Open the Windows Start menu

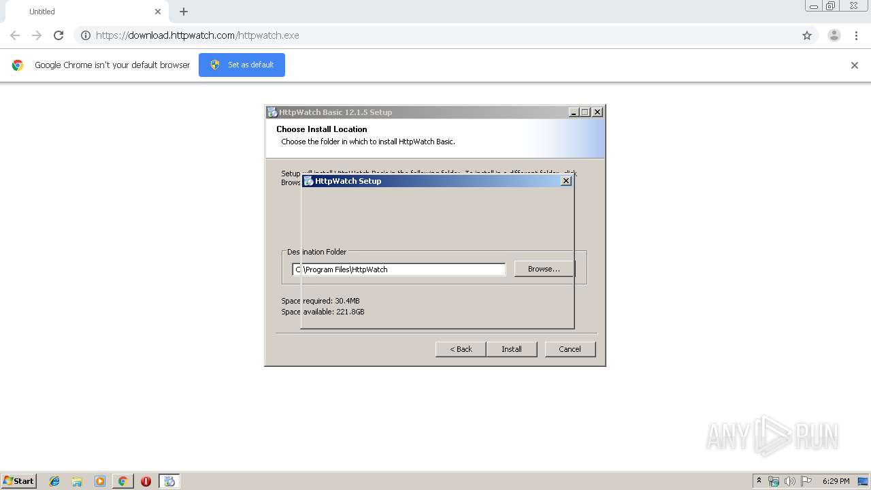[x=18, y=481]
